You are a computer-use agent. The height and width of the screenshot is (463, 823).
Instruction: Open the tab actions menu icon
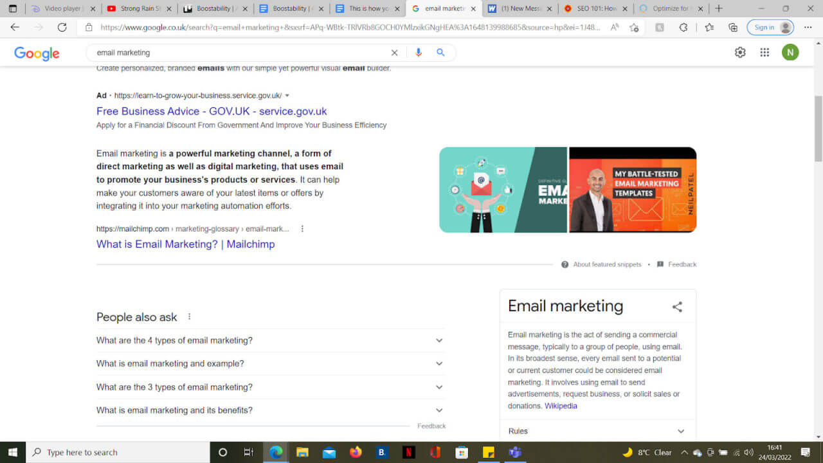point(12,8)
